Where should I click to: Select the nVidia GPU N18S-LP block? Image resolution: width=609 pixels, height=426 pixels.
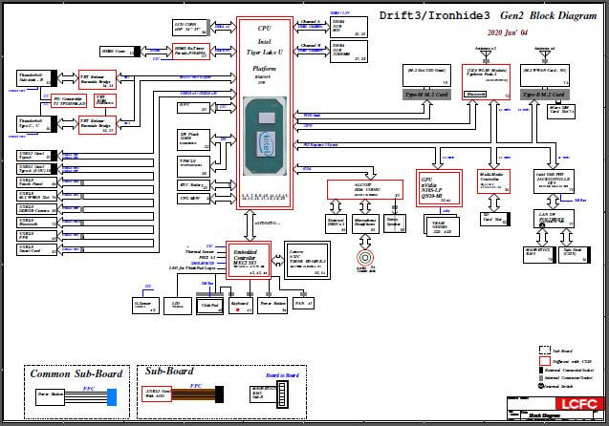[x=440, y=184]
